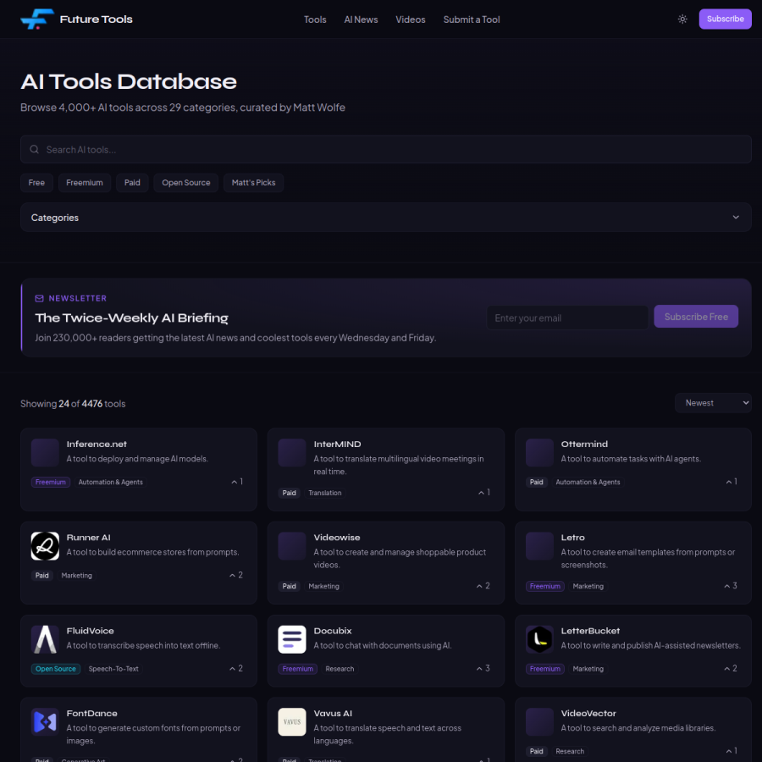This screenshot has height=762, width=762.
Task: Open the Runner AI tool title
Action: pos(88,538)
